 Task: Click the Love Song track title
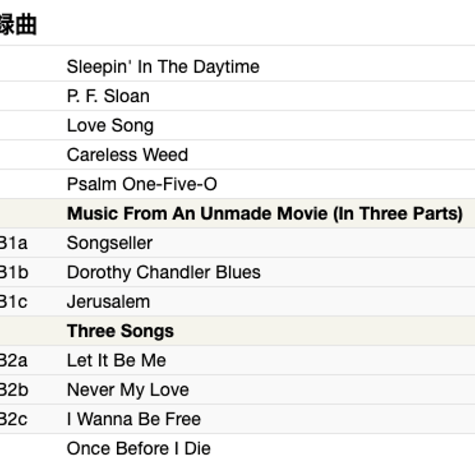point(110,125)
